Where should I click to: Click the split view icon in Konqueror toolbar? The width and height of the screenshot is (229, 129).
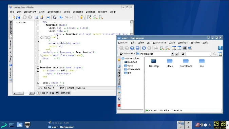(179, 48)
